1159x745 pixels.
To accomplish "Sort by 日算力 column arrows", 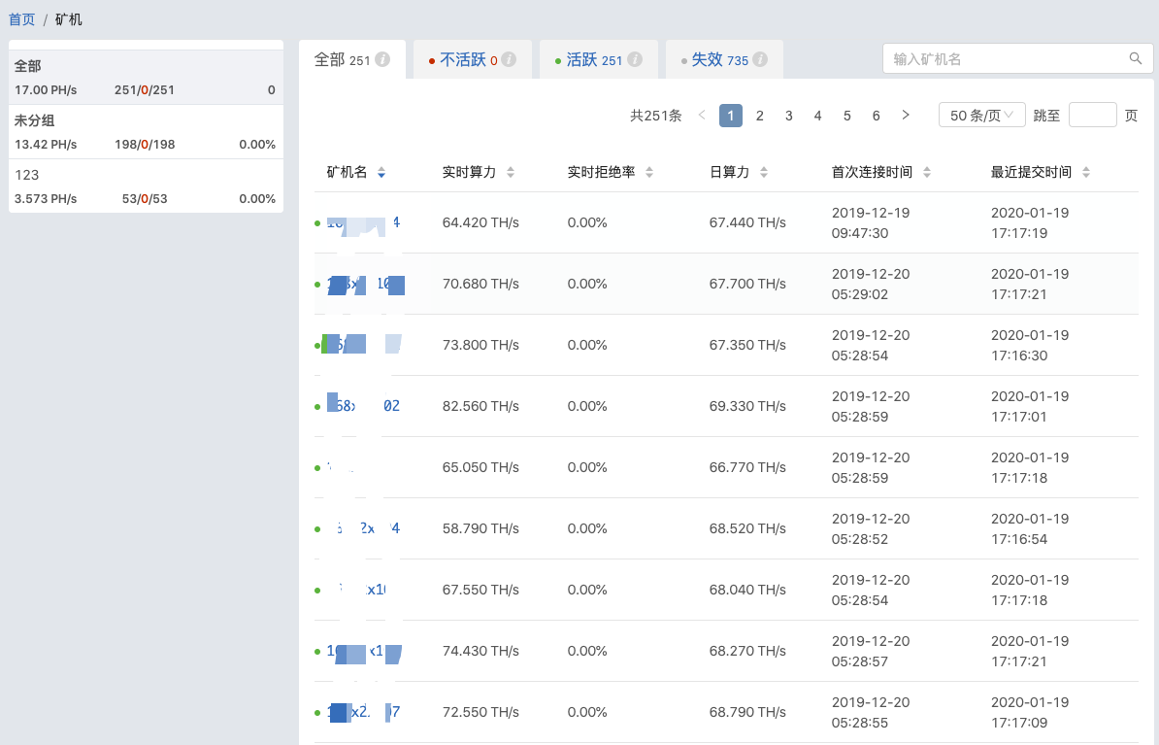I will pos(764,173).
